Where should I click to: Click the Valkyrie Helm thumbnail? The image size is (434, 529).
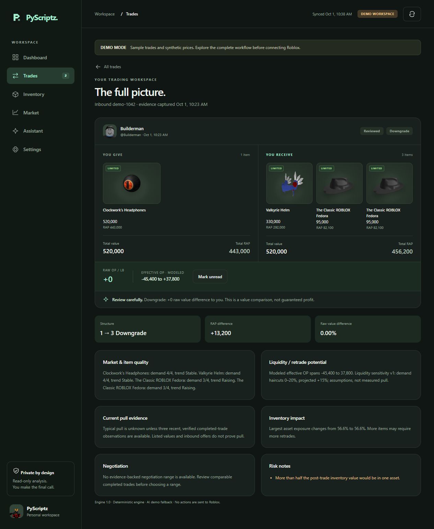tap(289, 183)
